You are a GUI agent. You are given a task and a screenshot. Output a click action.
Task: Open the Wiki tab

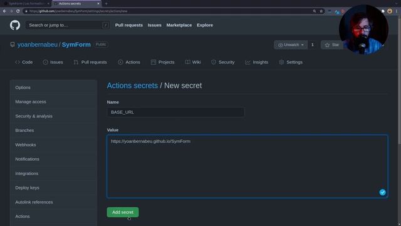coord(193,62)
